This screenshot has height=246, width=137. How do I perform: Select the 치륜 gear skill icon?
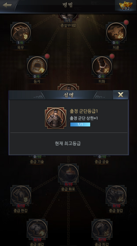116,33
